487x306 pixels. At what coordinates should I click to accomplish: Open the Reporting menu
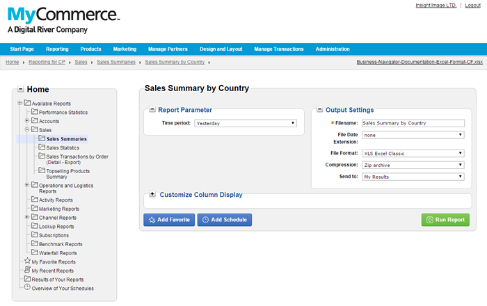coord(57,49)
